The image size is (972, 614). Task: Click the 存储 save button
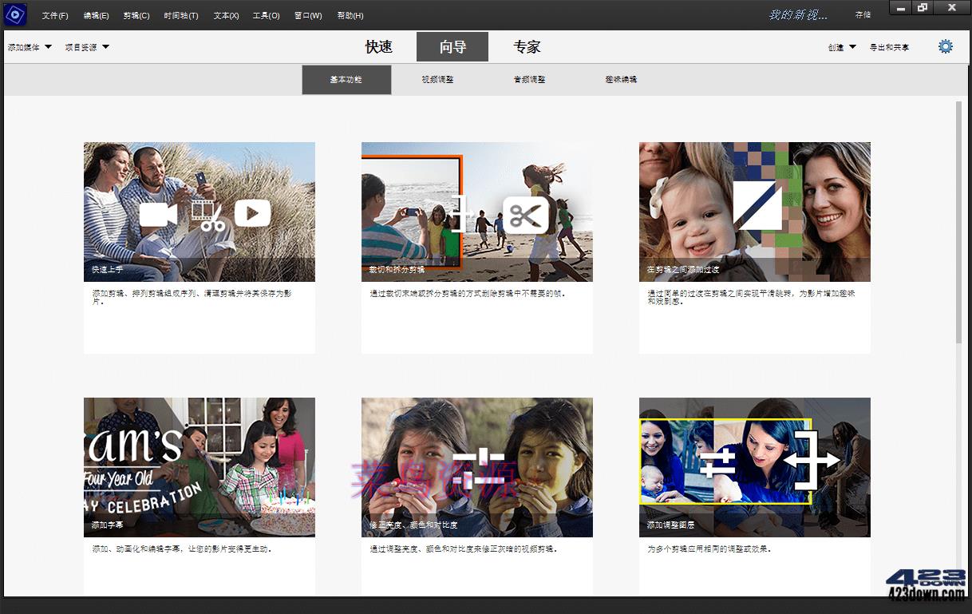862,14
